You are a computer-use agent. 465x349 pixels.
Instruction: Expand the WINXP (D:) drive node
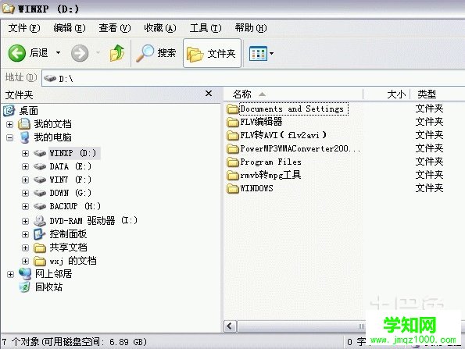tap(25, 153)
